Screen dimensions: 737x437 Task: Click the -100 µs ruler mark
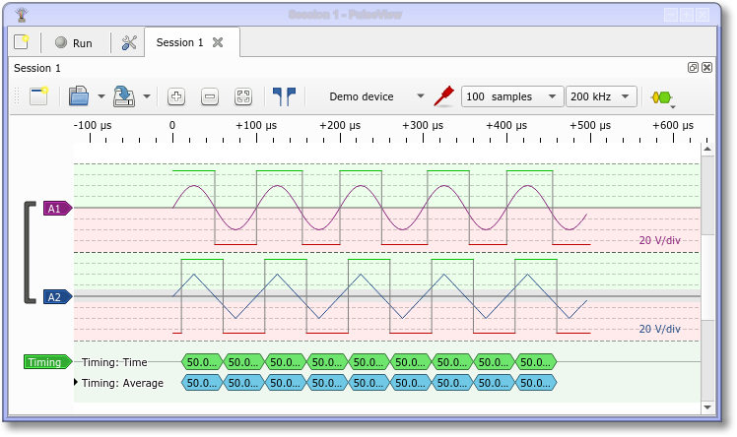click(x=93, y=125)
